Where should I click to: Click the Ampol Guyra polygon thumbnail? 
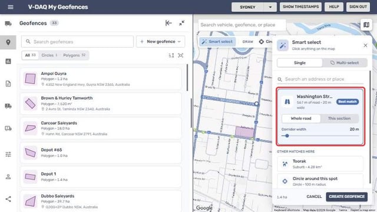(30, 78)
